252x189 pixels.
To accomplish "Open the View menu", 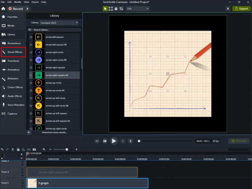I will coord(26,2).
